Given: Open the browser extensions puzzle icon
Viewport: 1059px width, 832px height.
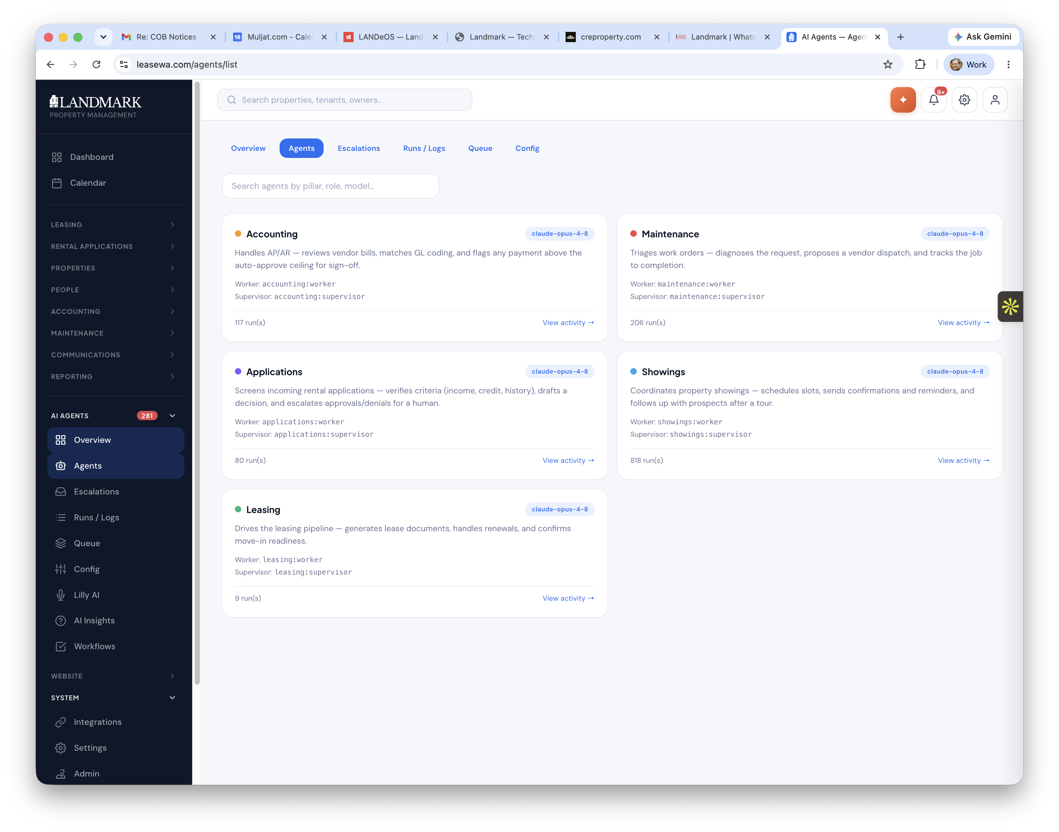Looking at the screenshot, I should click(920, 64).
